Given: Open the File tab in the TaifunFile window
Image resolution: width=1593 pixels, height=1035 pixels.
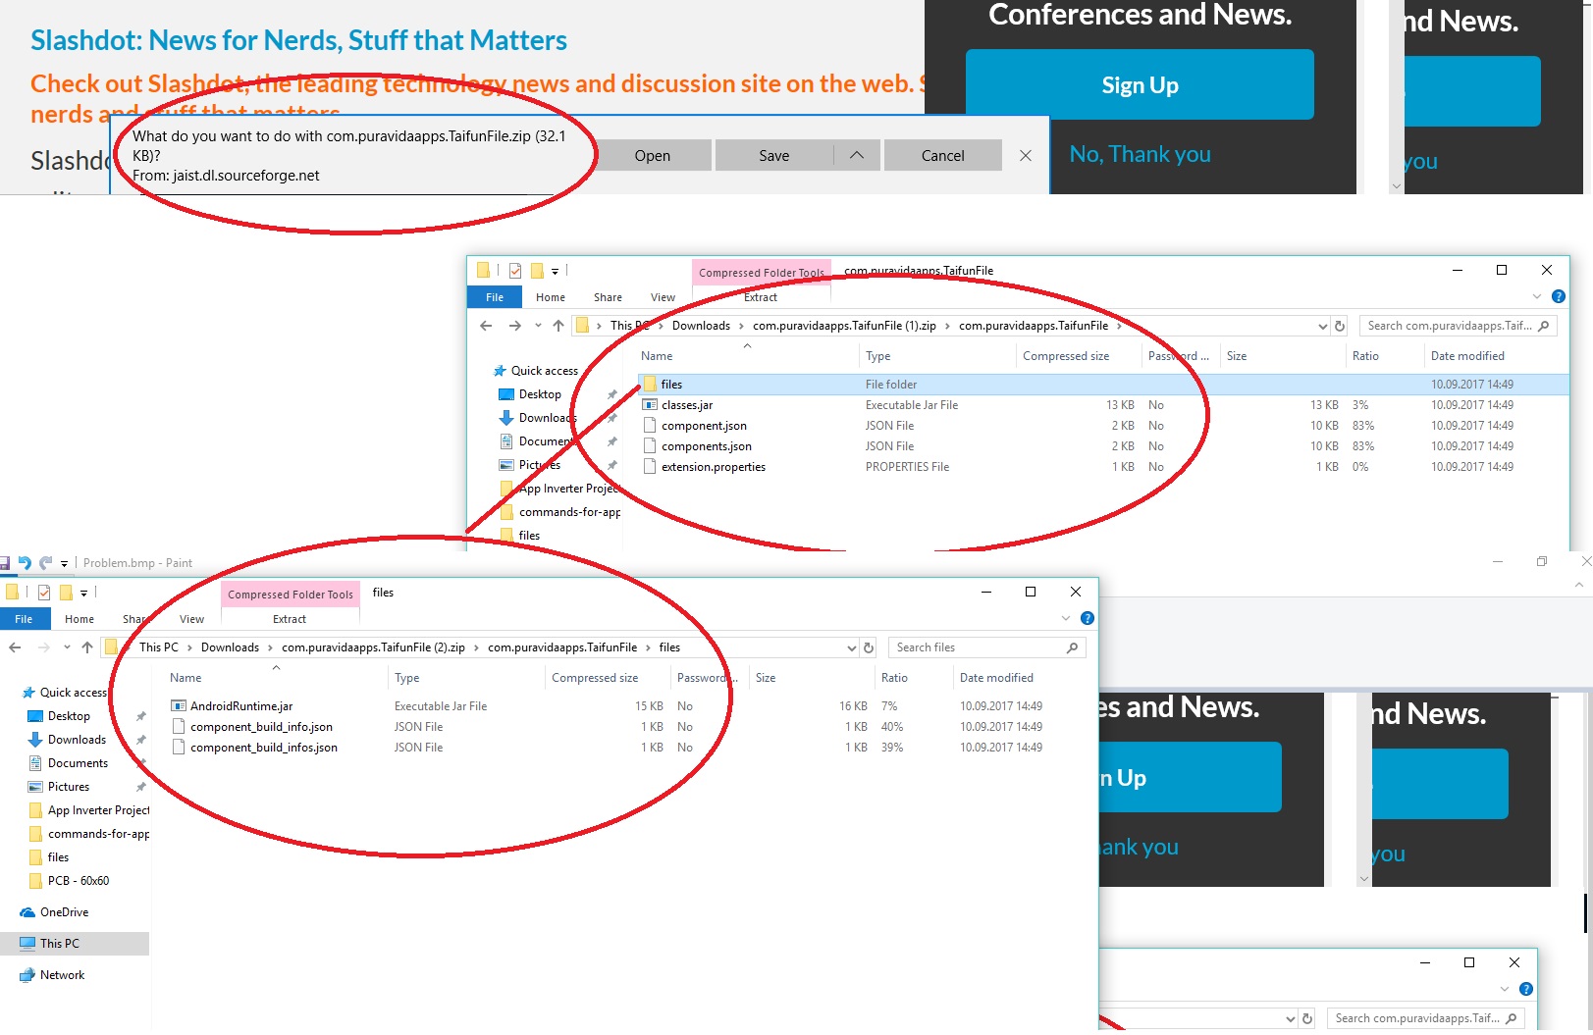Looking at the screenshot, I should (495, 297).
